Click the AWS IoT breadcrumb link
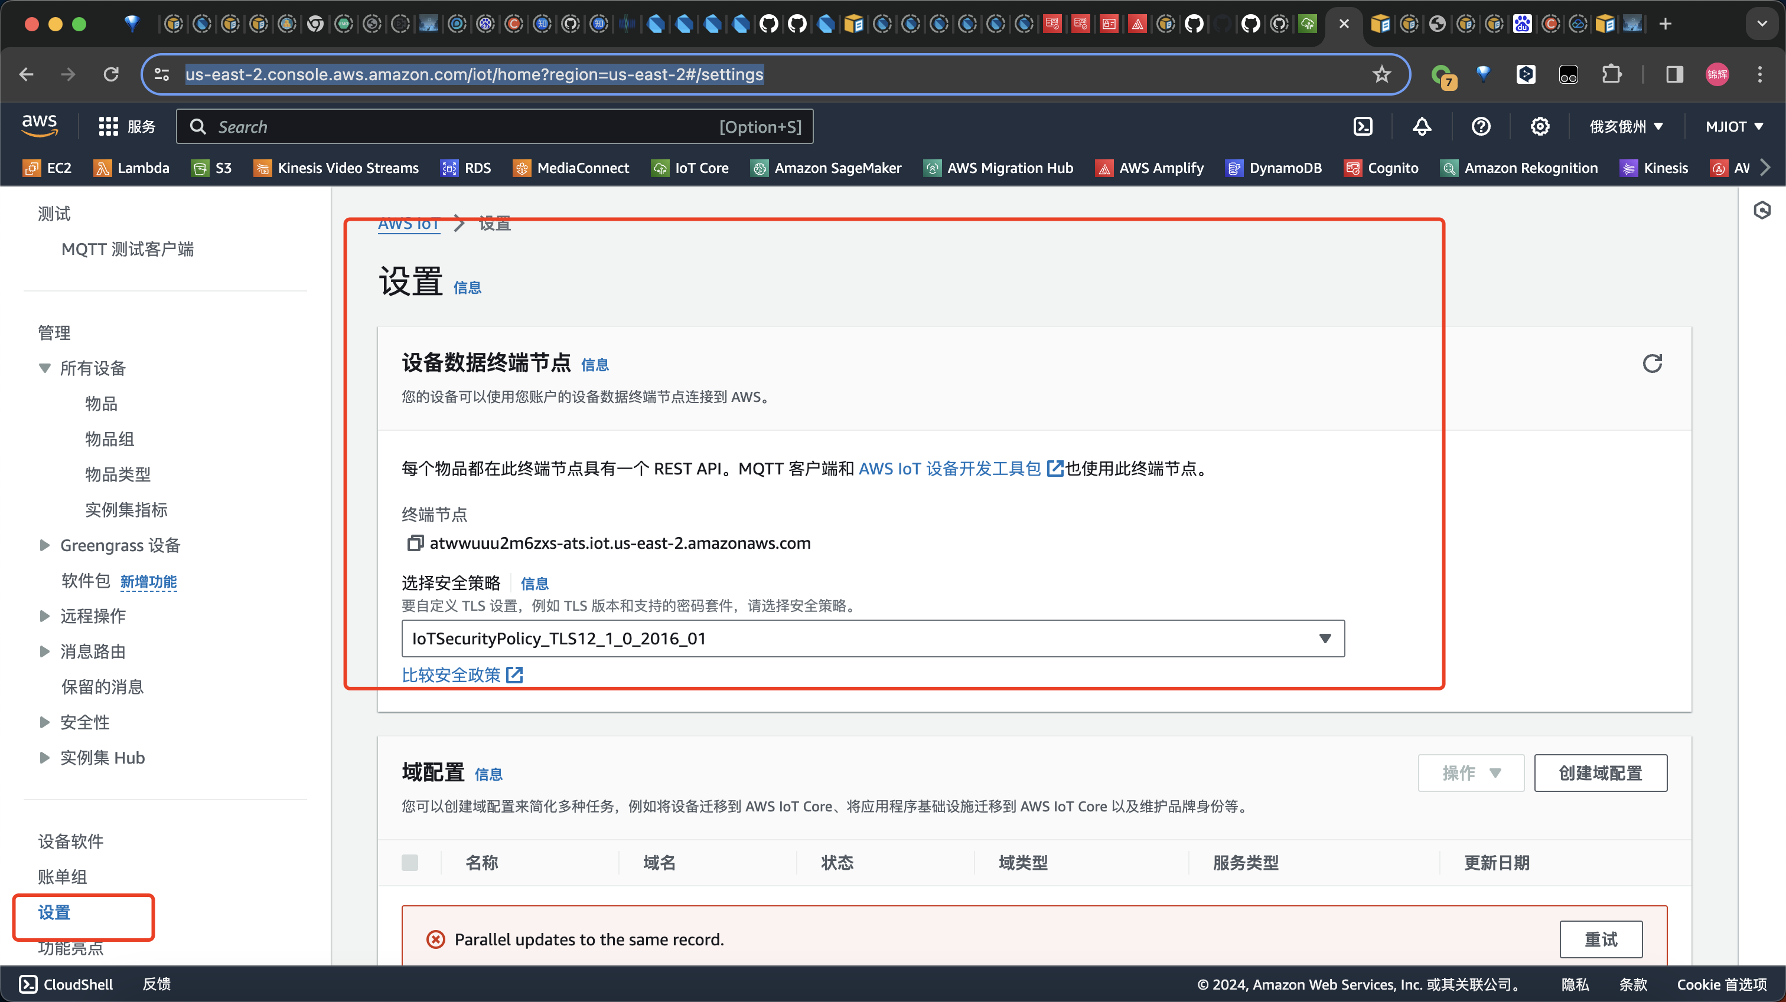The image size is (1786, 1002). (408, 224)
